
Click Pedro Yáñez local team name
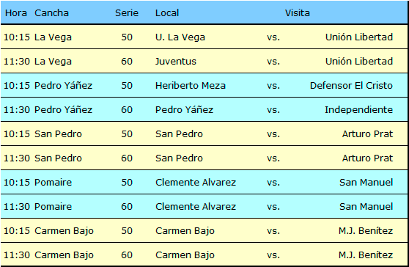[x=184, y=110]
